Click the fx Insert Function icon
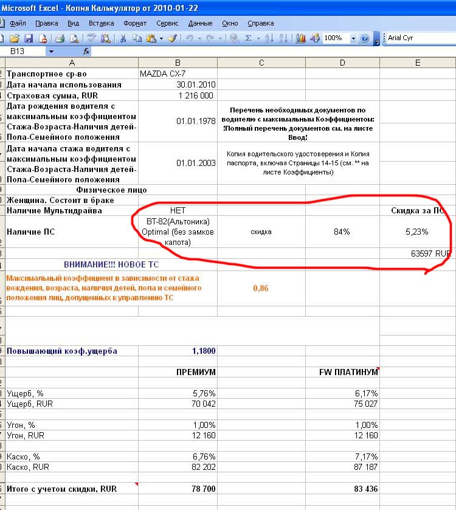456x510 pixels. pyautogui.click(x=86, y=52)
